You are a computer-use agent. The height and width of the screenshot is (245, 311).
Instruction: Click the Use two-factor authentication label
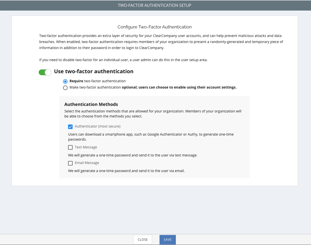coord(94,71)
